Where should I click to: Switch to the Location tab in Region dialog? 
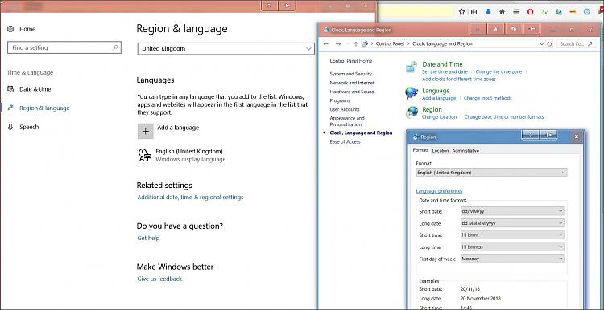click(x=441, y=151)
